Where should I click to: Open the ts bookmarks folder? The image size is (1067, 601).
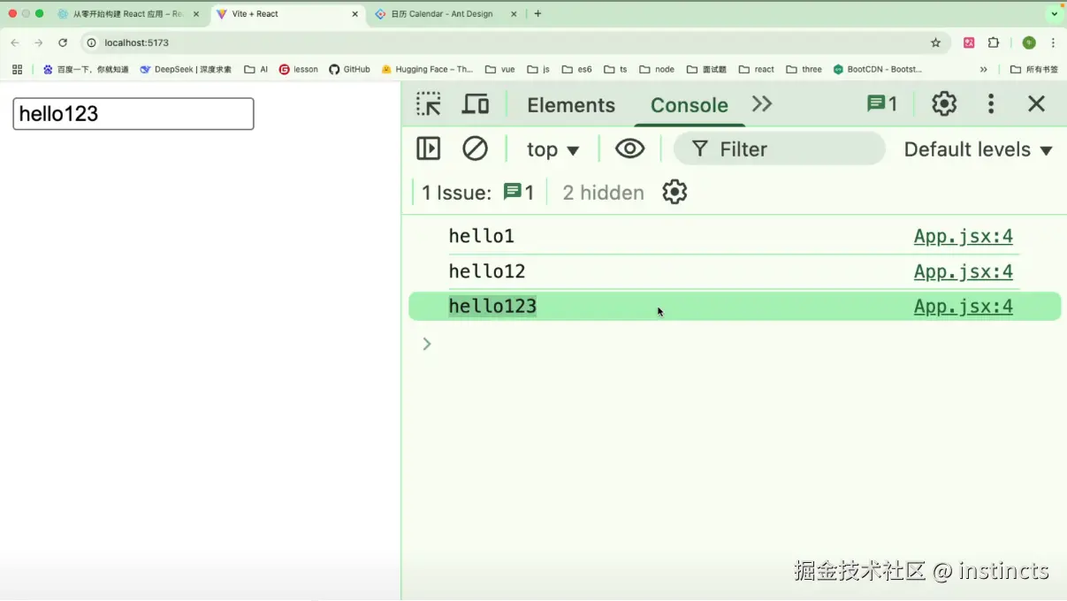pyautogui.click(x=616, y=69)
